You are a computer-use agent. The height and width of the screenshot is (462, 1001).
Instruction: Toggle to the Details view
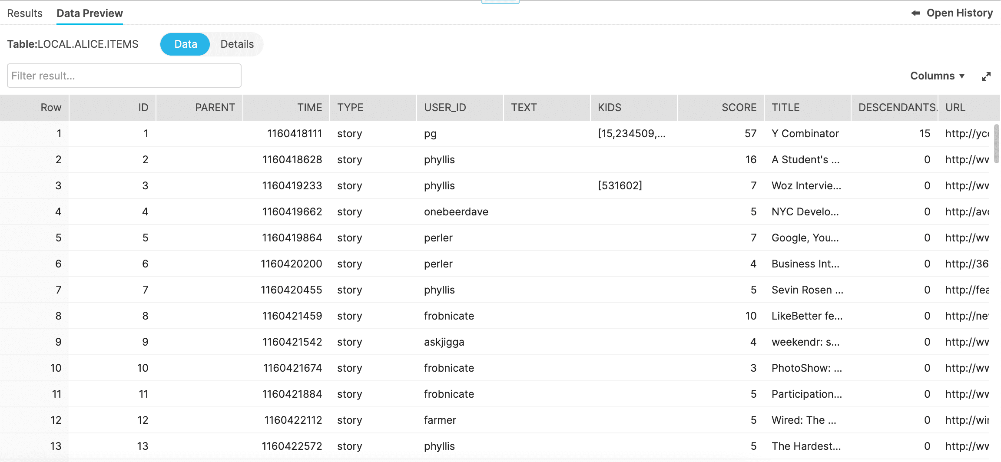point(237,44)
